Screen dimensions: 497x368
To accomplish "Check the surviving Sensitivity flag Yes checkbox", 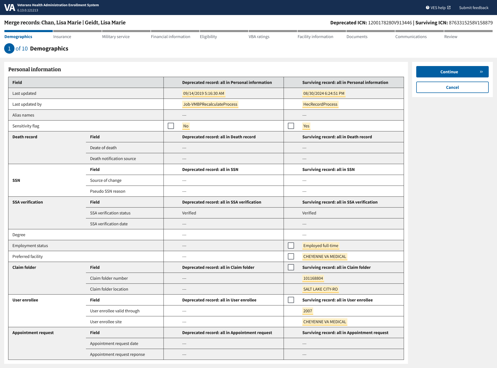I will point(291,126).
